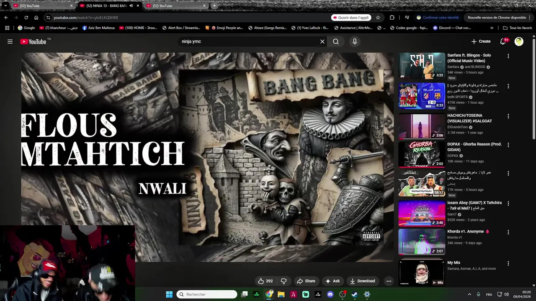This screenshot has height=301, width=536.
Task: Open YouTube notifications bell
Action: pyautogui.click(x=503, y=41)
